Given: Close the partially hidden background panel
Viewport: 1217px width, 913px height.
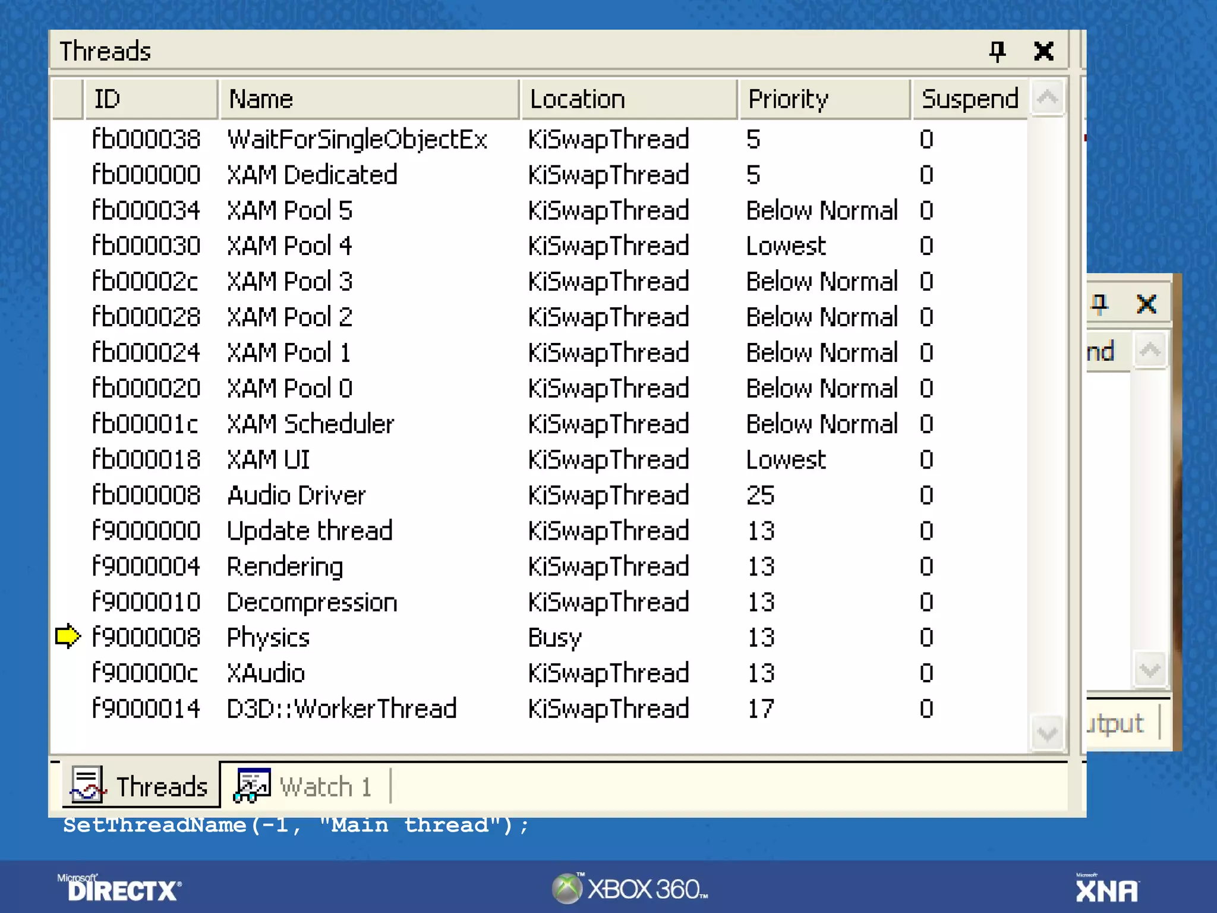Looking at the screenshot, I should pos(1146,304).
